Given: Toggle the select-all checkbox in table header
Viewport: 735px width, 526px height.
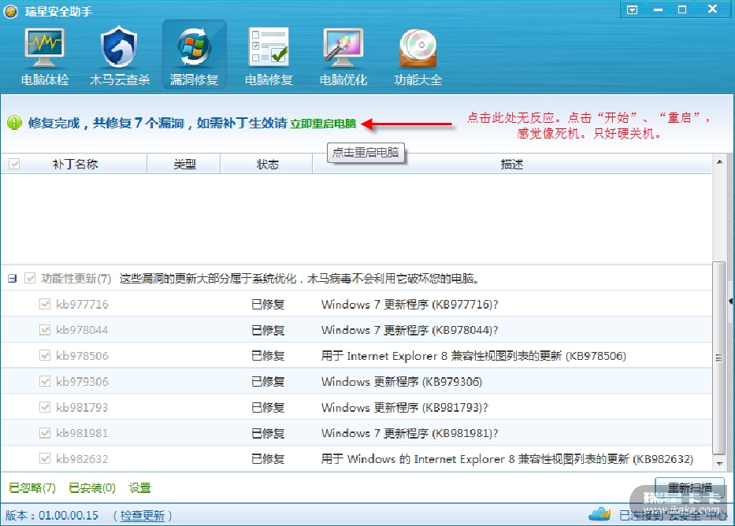Looking at the screenshot, I should click(x=14, y=164).
